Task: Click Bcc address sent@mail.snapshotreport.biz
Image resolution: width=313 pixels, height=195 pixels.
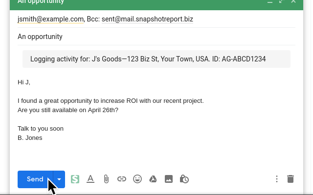Action: [x=147, y=19]
